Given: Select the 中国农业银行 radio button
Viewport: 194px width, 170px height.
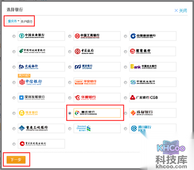Looking at the screenshot, I should 14,36.
